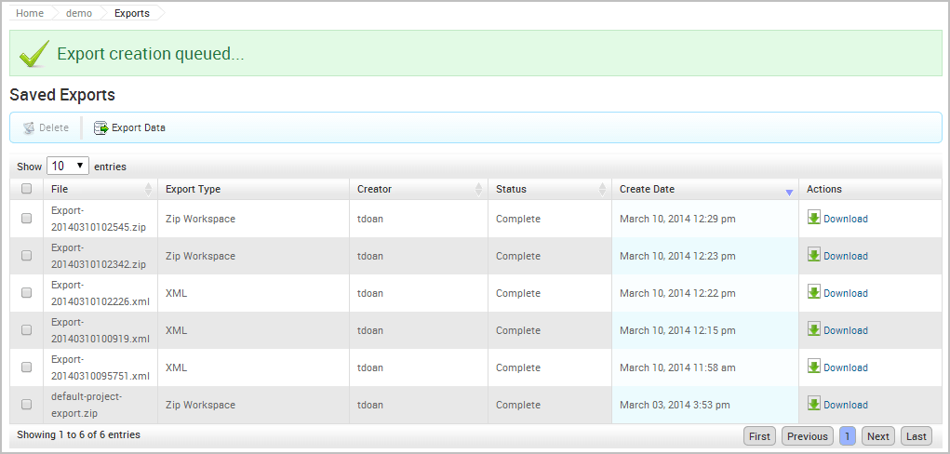Check the box for Export-20140310102545.zip
The height and width of the screenshot is (454, 950).
tap(27, 219)
